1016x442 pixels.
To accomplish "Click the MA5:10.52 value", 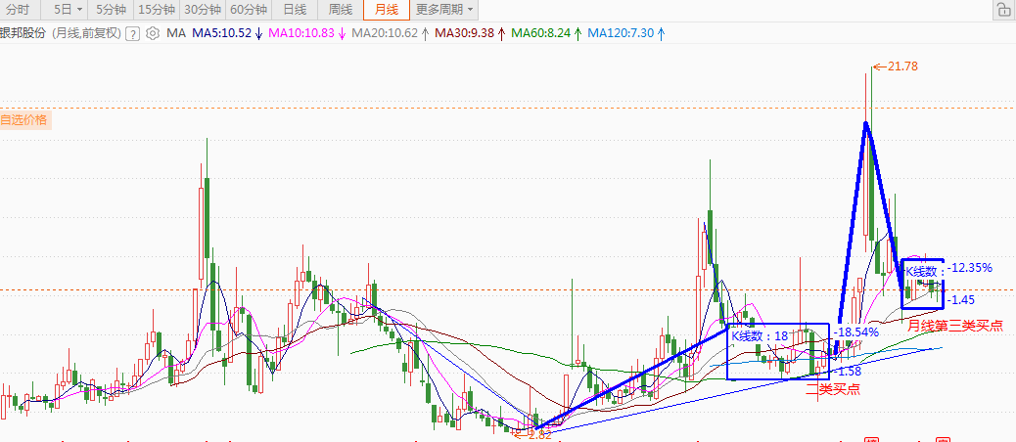I will point(221,33).
